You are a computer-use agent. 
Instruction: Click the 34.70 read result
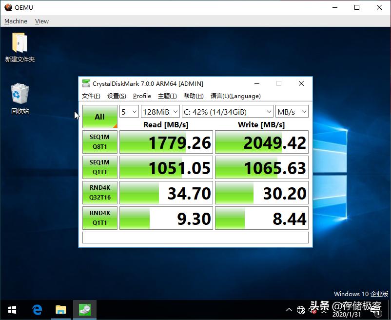(x=166, y=193)
